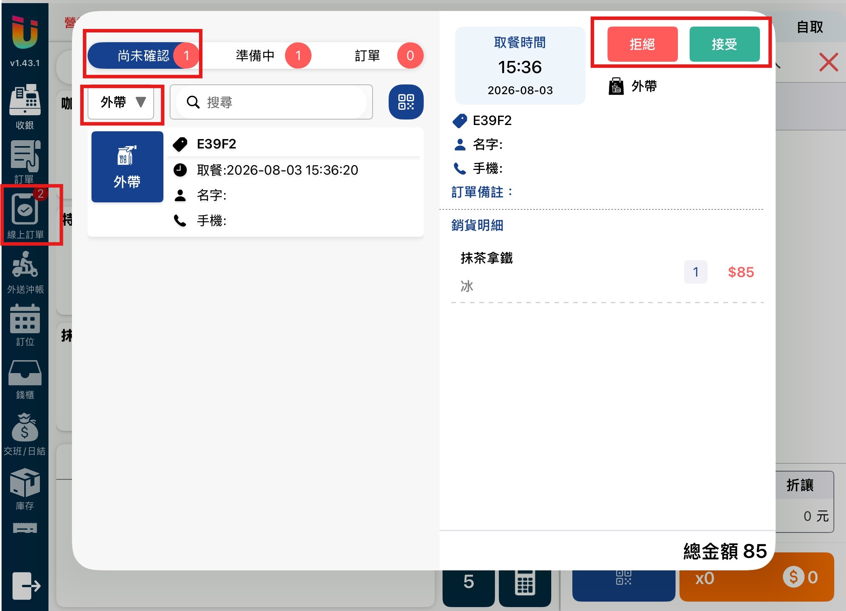
Task: Click the red X close icon
Action: (x=828, y=62)
